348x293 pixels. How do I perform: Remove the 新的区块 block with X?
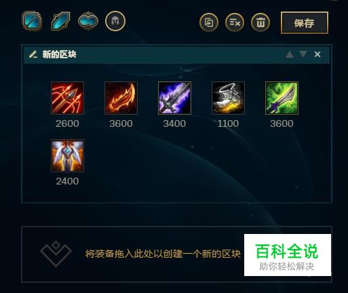pos(317,54)
